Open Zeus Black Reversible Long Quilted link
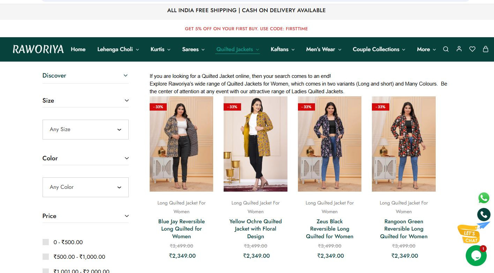494x273 pixels. pyautogui.click(x=330, y=229)
